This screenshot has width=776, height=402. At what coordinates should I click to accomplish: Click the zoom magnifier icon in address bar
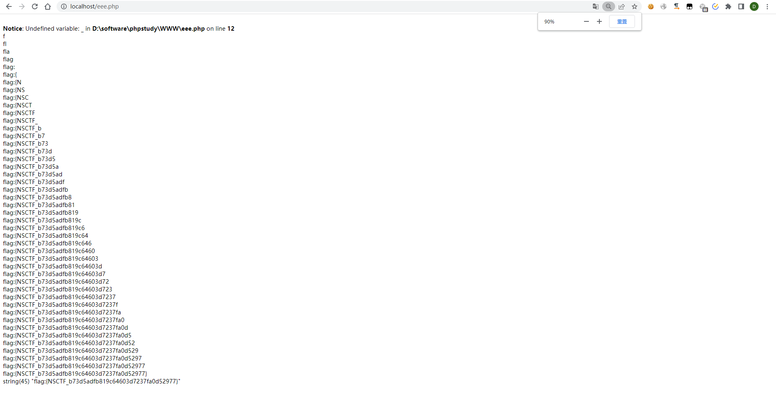click(x=609, y=6)
